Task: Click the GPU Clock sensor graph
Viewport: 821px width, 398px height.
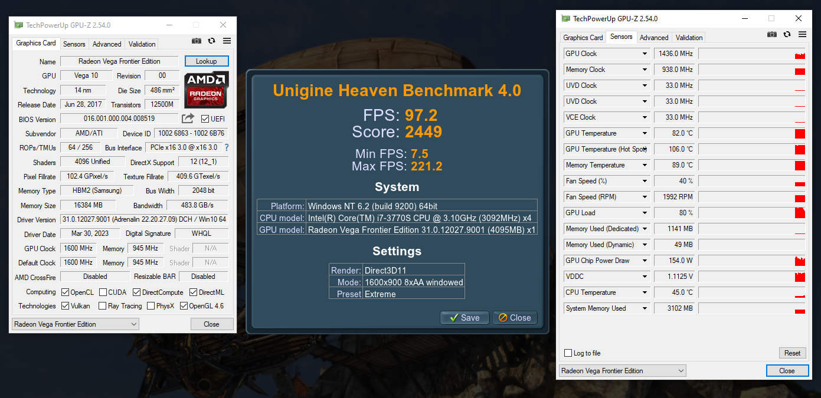Action: click(752, 54)
